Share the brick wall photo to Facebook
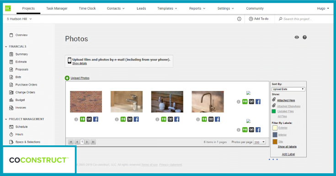 coord(96,119)
